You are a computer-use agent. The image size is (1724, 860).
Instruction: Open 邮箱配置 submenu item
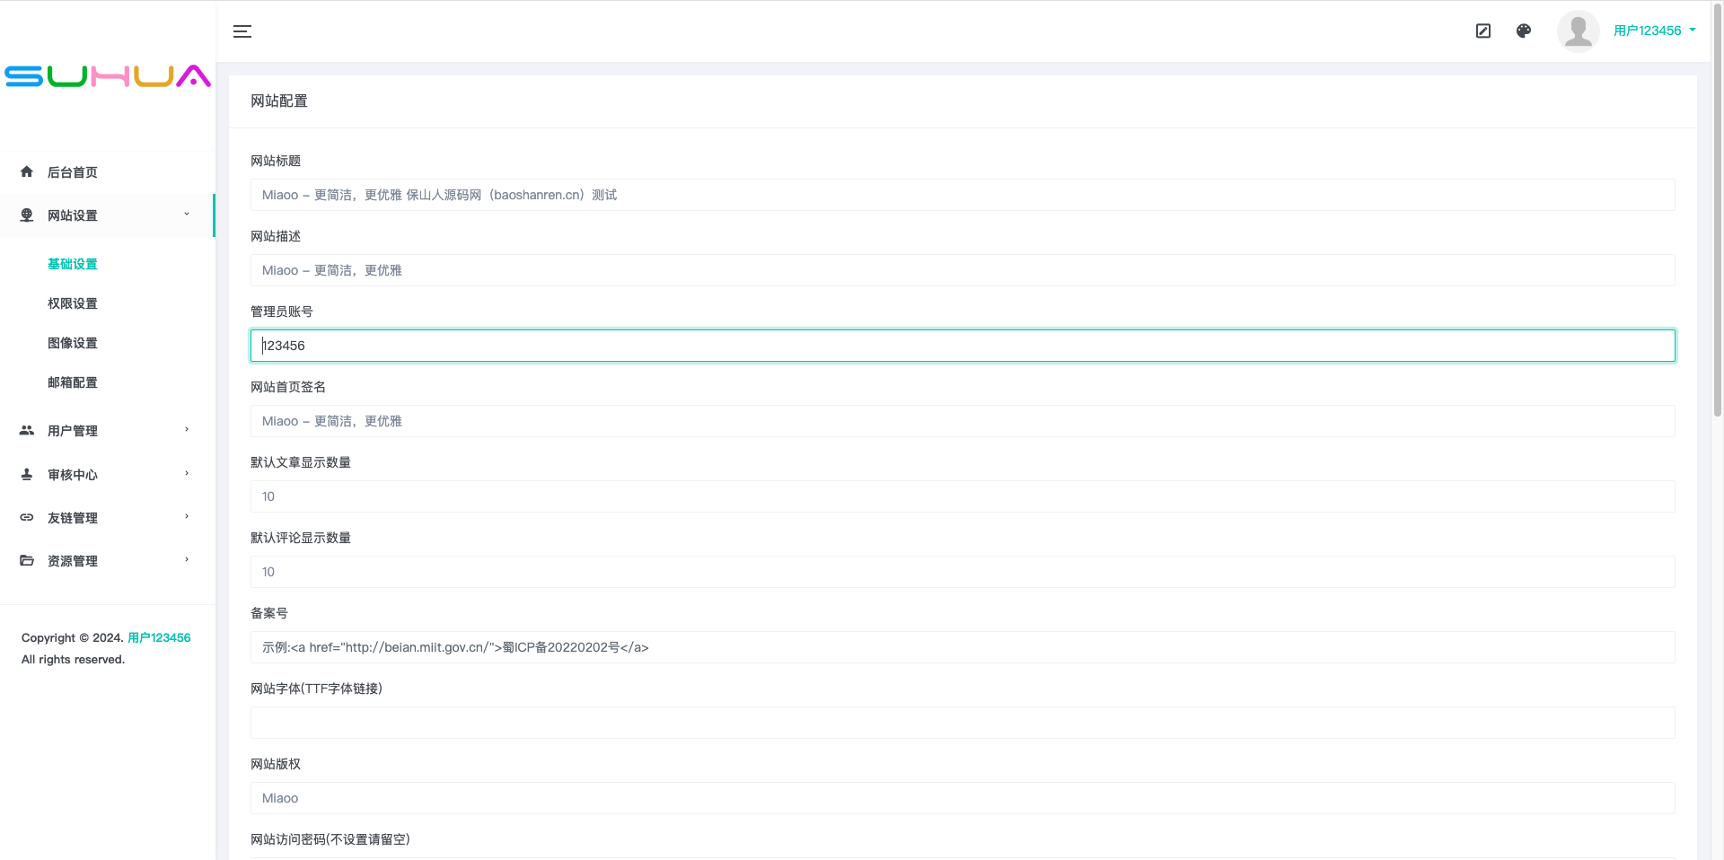pos(73,382)
